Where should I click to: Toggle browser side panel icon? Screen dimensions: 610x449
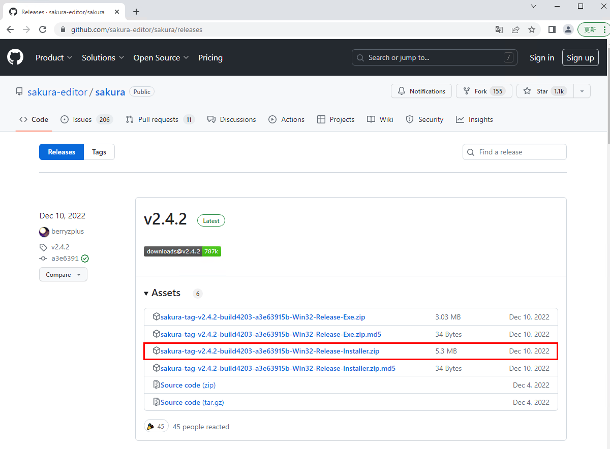click(x=552, y=29)
